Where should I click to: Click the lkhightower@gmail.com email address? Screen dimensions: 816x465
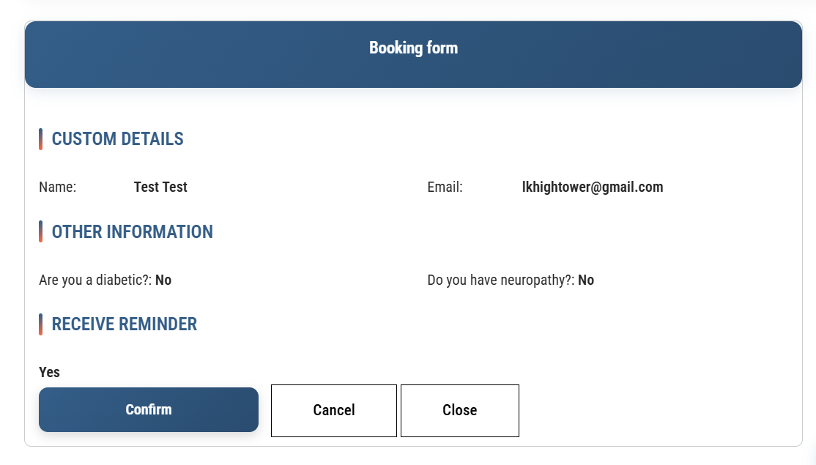(592, 187)
